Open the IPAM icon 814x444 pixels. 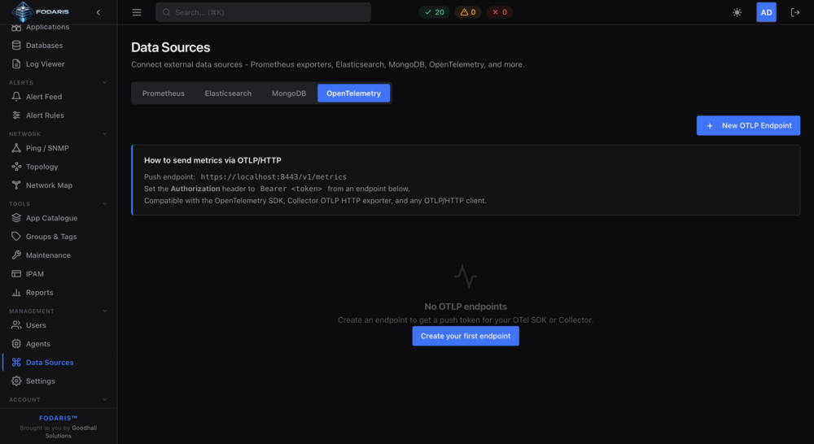coord(16,274)
